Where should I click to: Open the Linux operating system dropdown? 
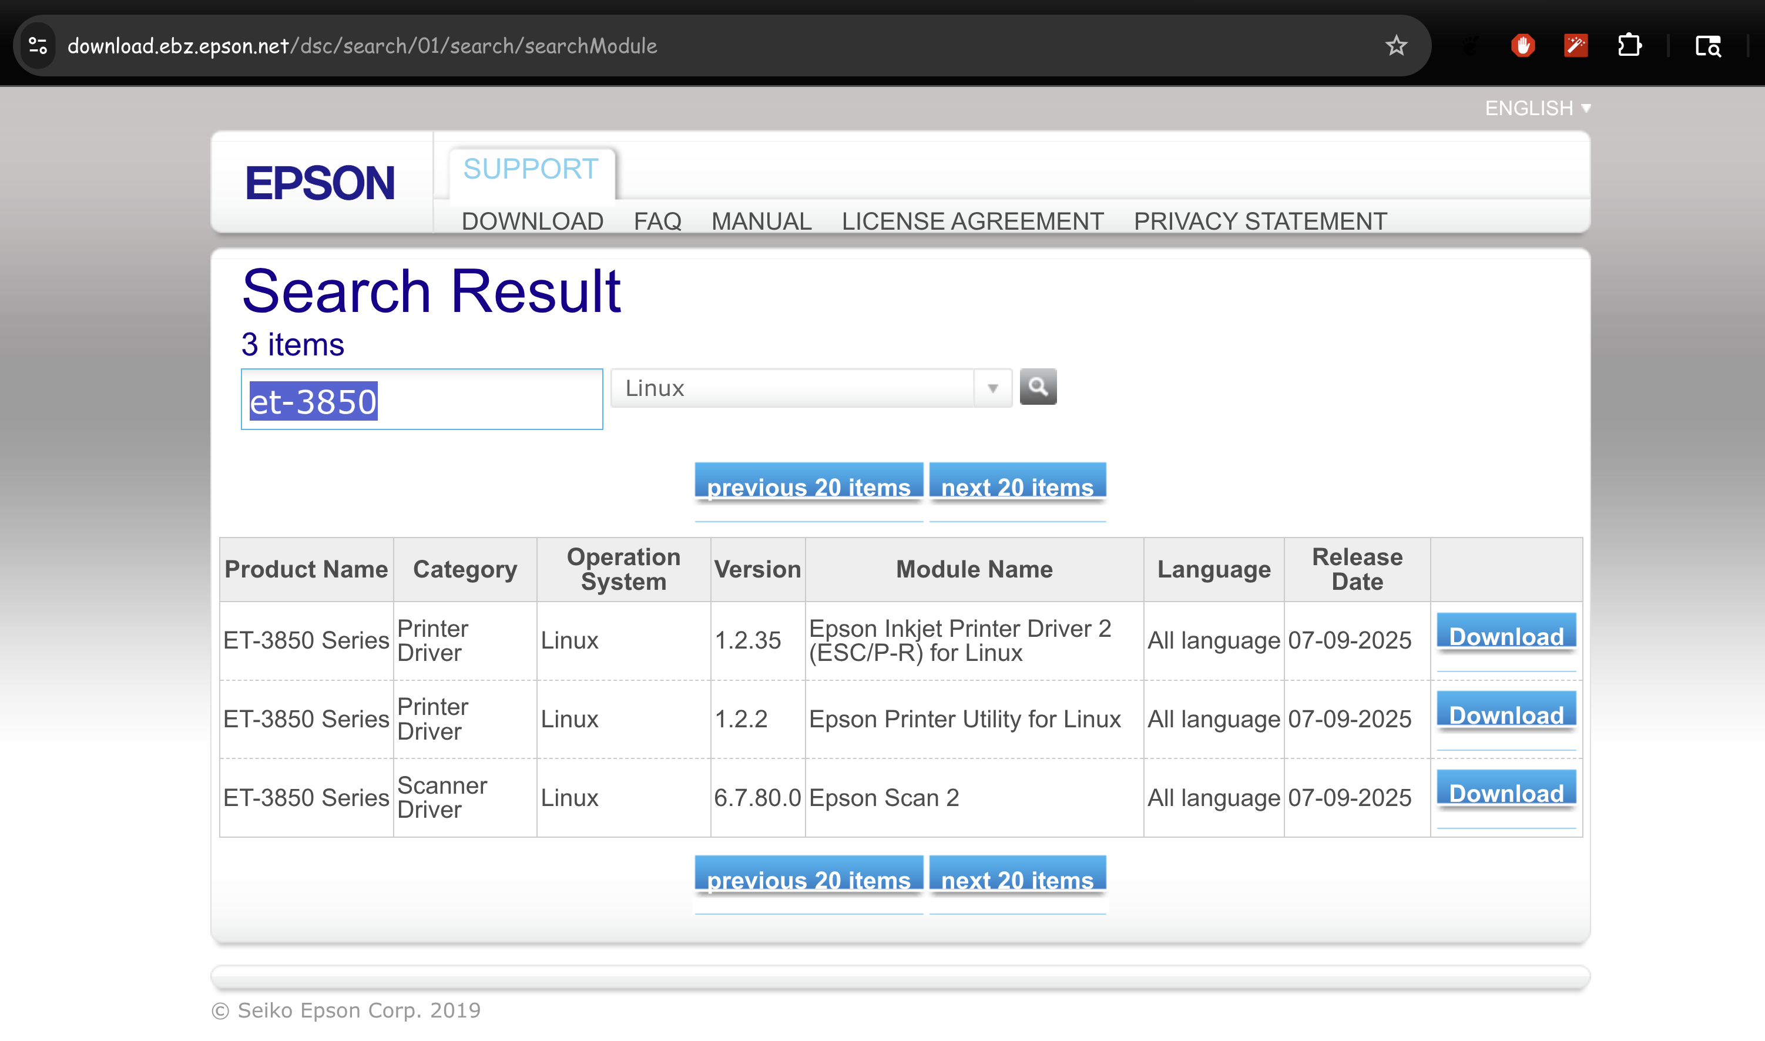click(811, 388)
